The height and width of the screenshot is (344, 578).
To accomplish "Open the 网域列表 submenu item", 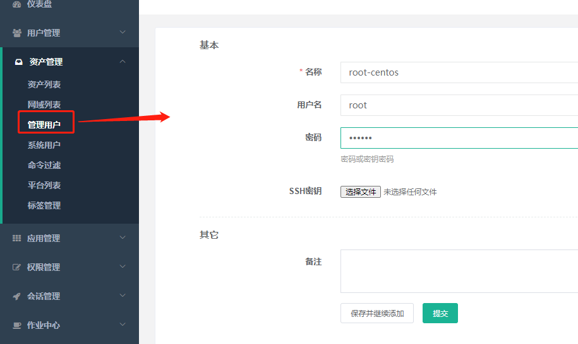I will point(44,105).
